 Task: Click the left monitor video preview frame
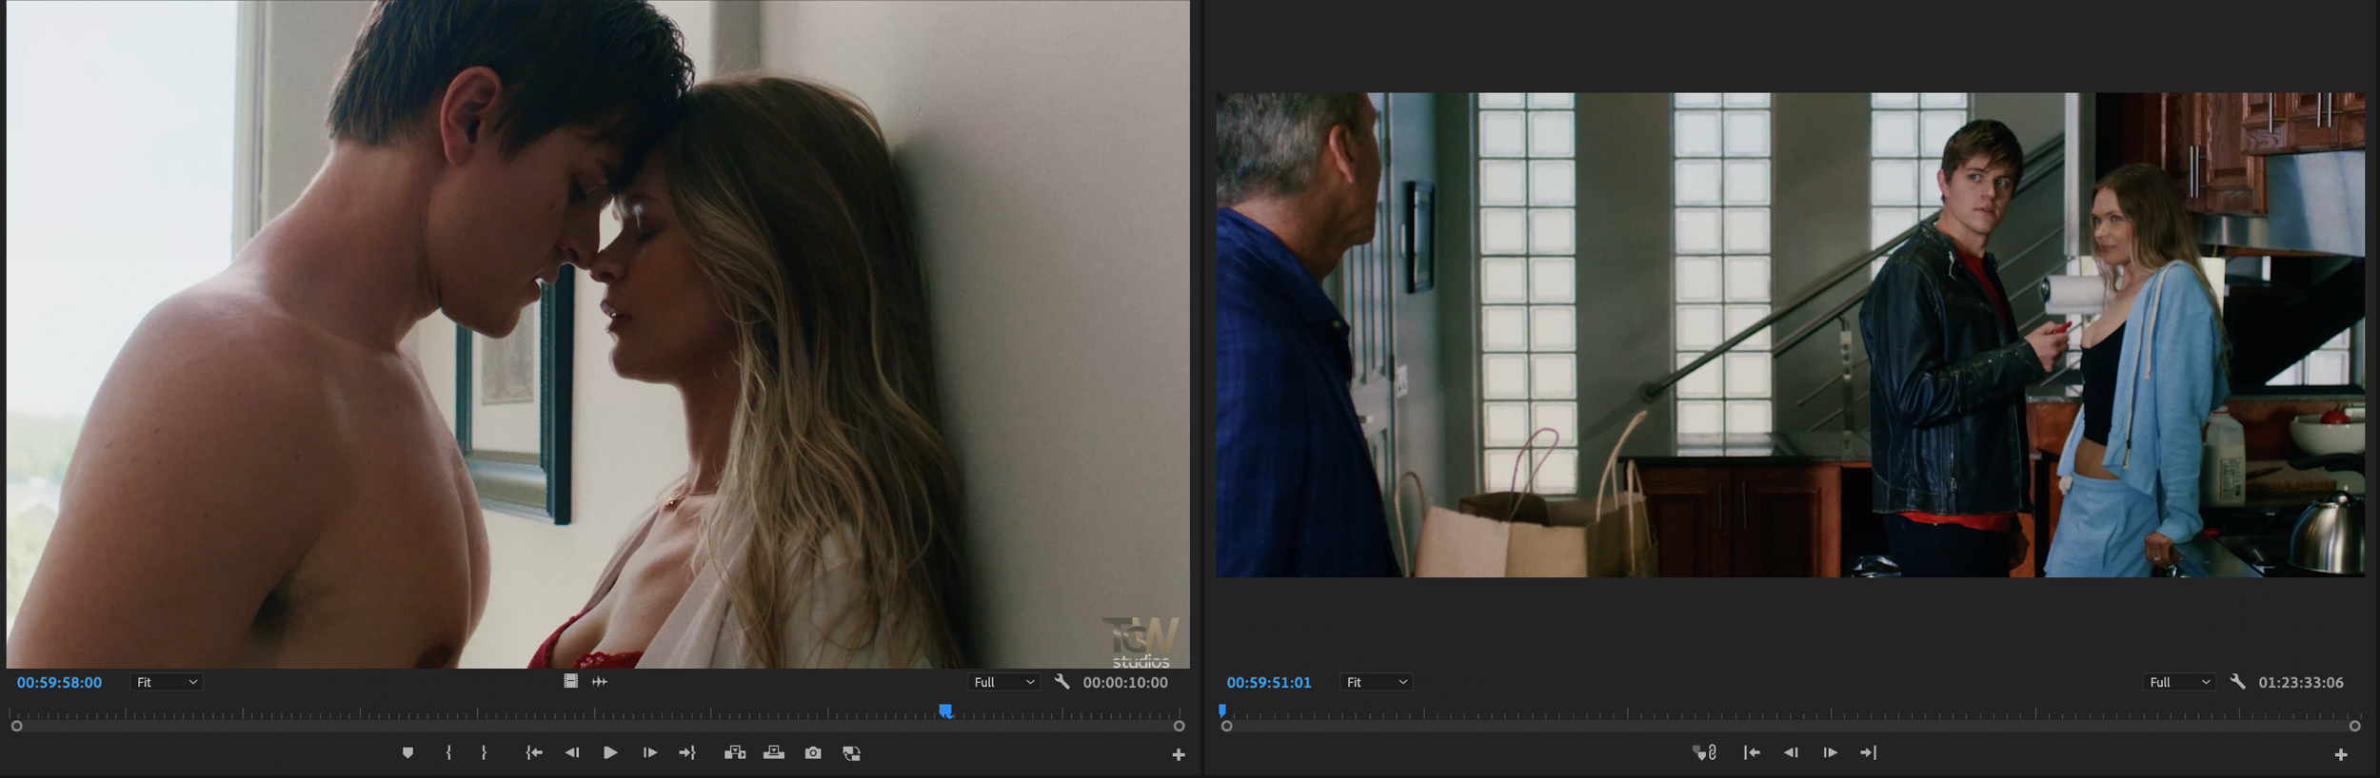click(598, 334)
